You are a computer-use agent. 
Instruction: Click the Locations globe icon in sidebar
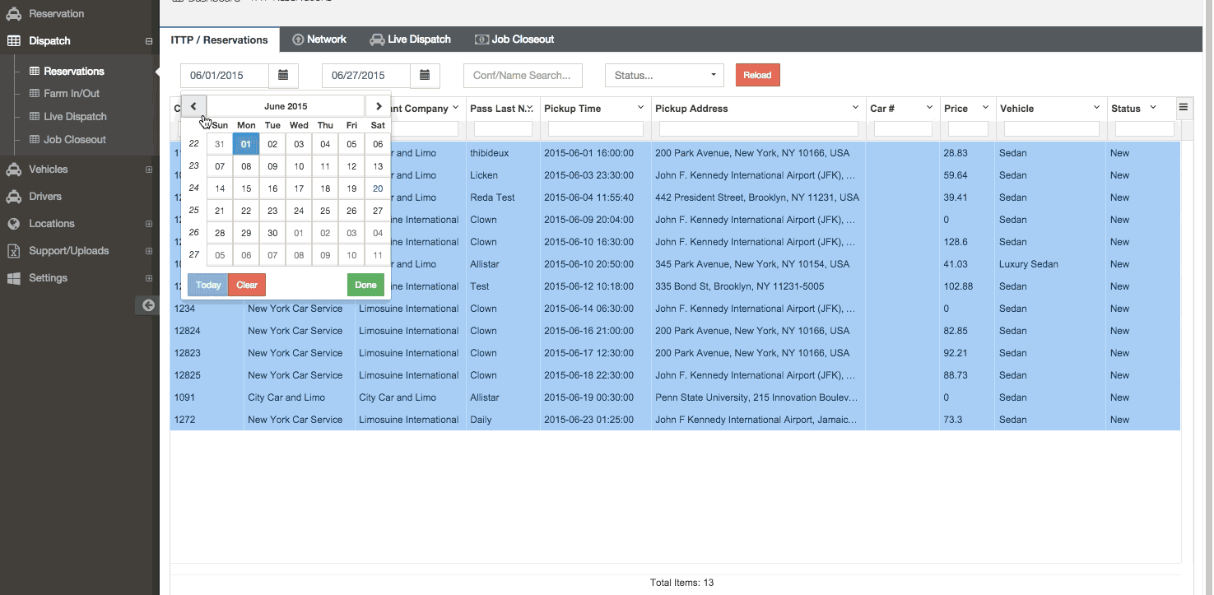tap(14, 224)
